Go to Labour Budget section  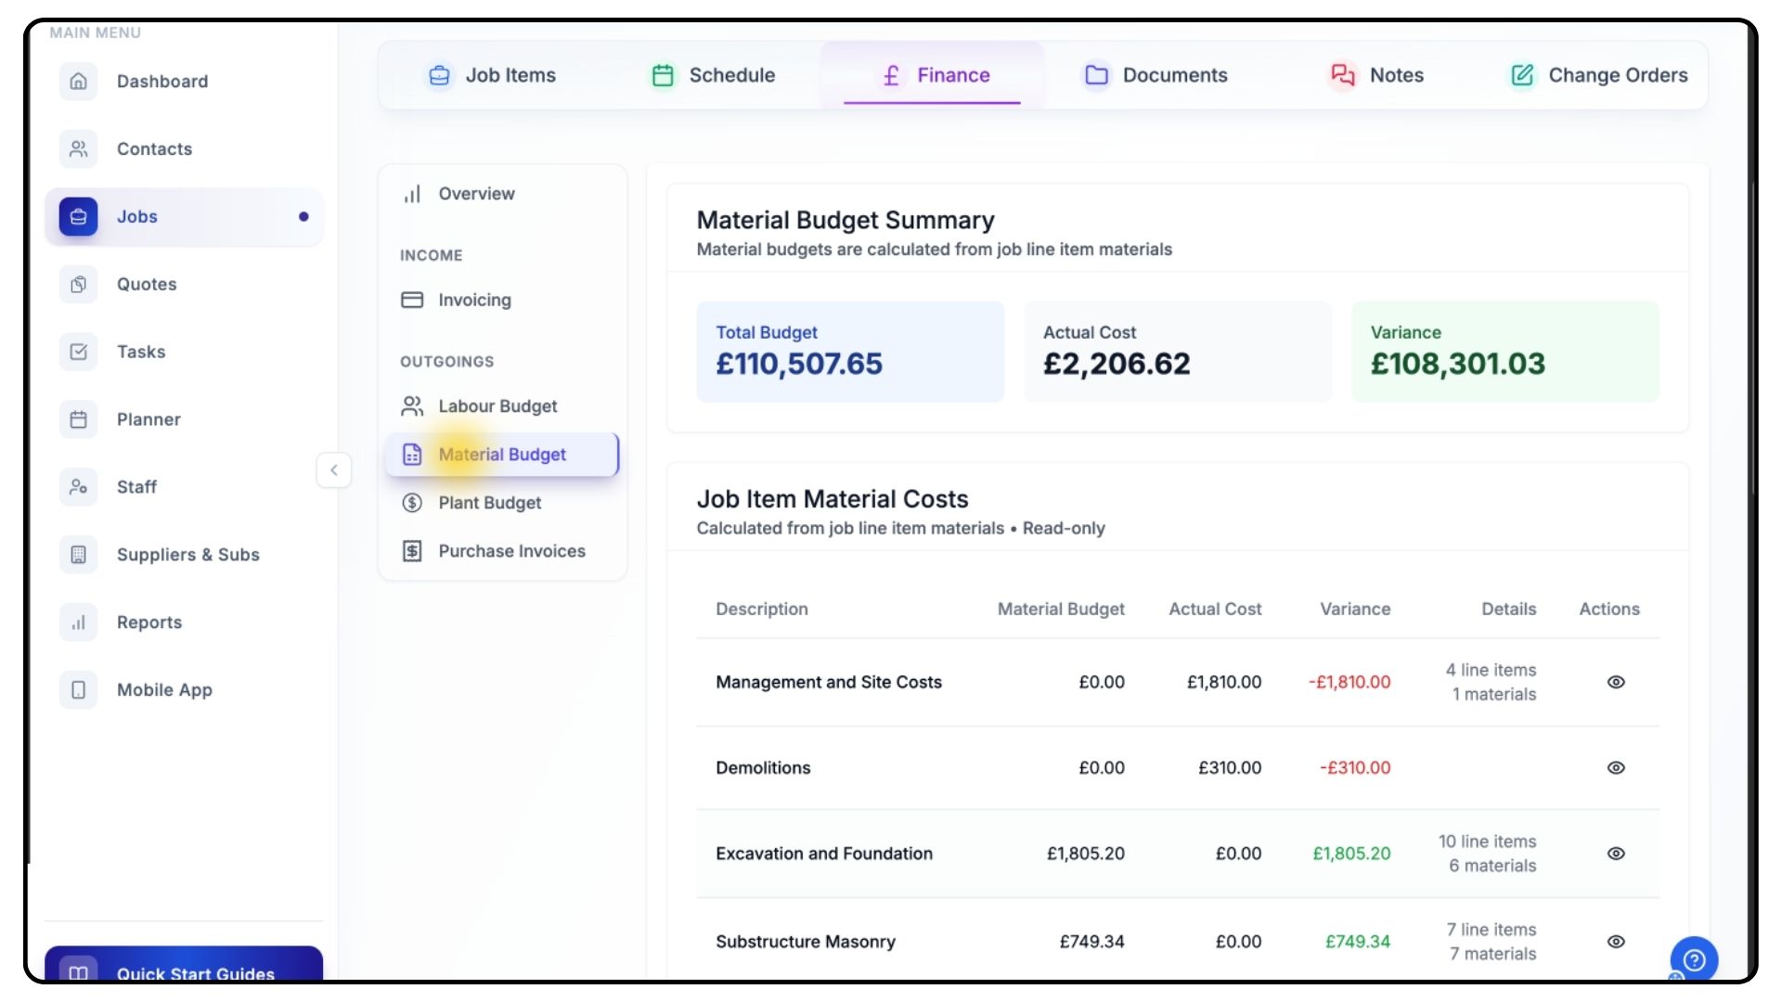(x=497, y=406)
